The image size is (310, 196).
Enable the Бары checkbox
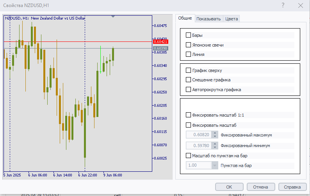(188, 35)
